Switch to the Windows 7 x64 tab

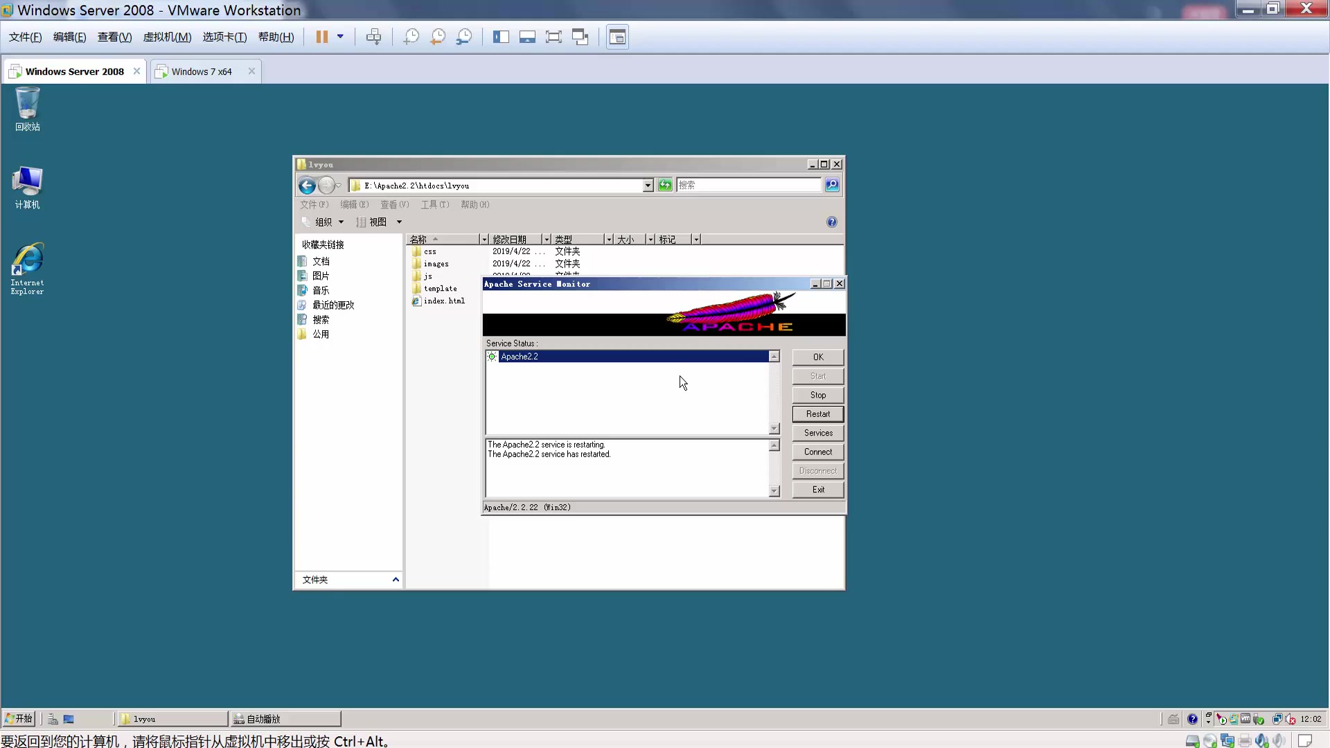click(x=201, y=71)
